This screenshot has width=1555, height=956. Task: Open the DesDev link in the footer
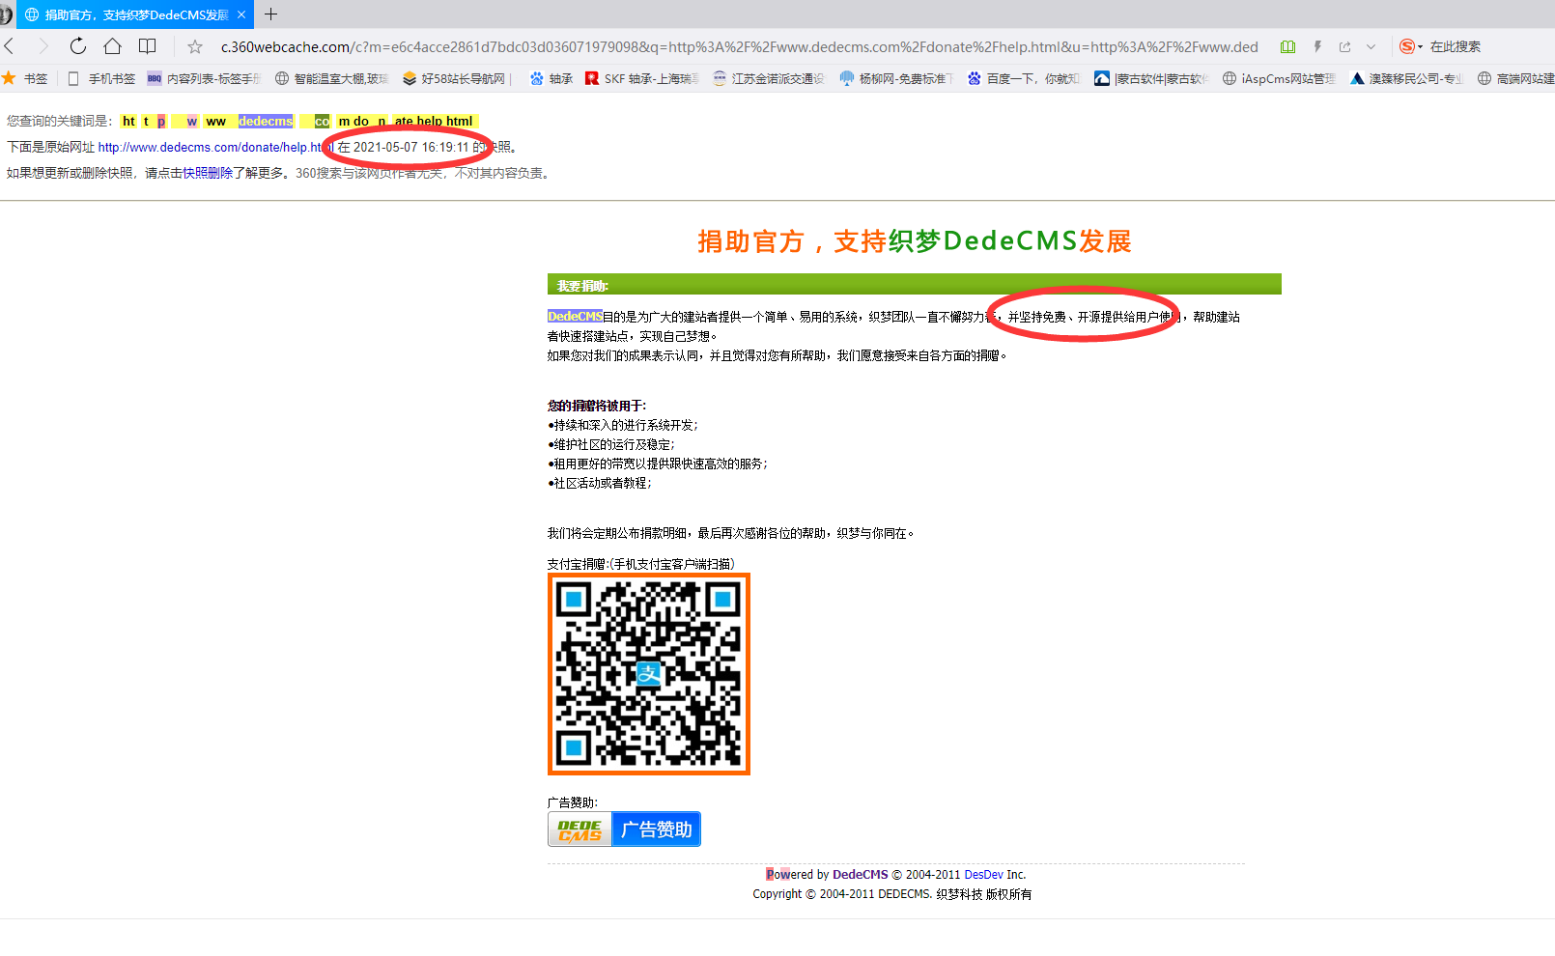(x=983, y=875)
